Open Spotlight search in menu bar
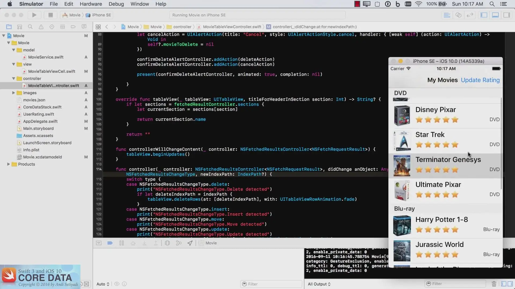This screenshot has width=515, height=289. (492, 4)
